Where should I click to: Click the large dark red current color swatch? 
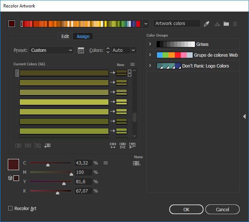(13, 165)
